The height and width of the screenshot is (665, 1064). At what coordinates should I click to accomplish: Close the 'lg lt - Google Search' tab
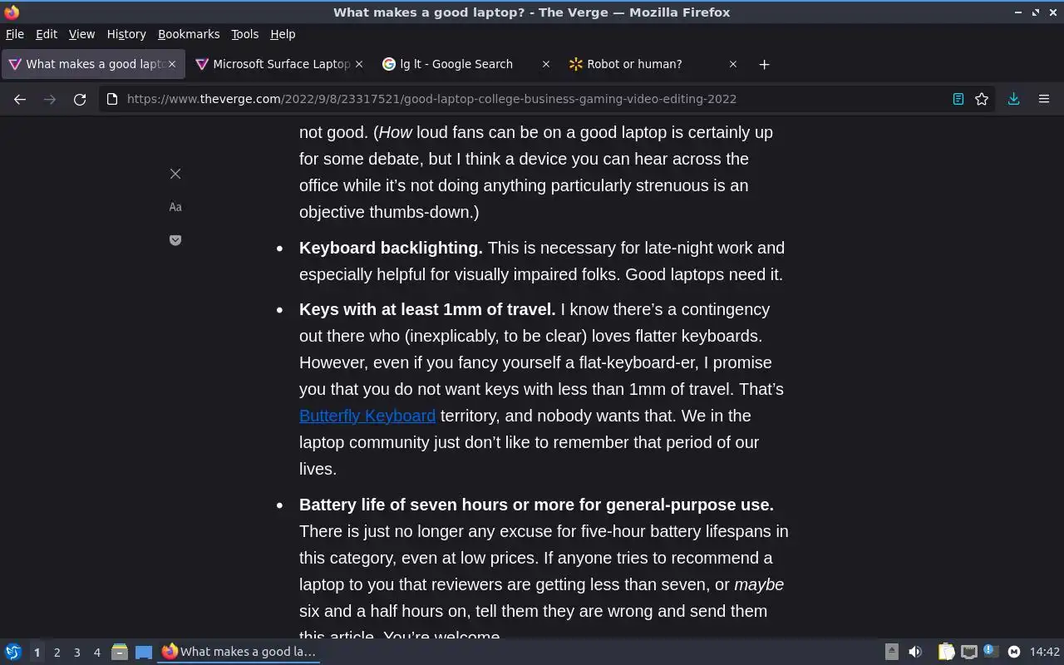coord(546,64)
